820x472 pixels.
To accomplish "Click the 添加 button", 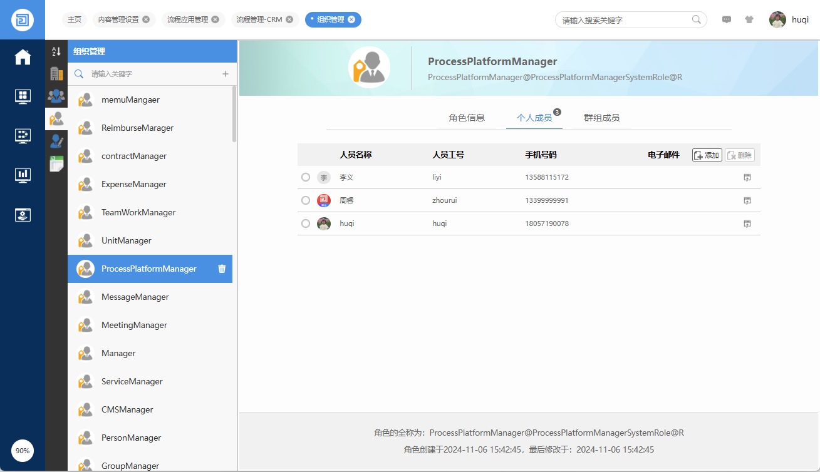I will click(707, 155).
